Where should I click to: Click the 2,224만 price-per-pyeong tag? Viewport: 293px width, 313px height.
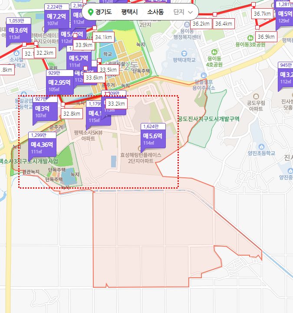coord(57,7)
